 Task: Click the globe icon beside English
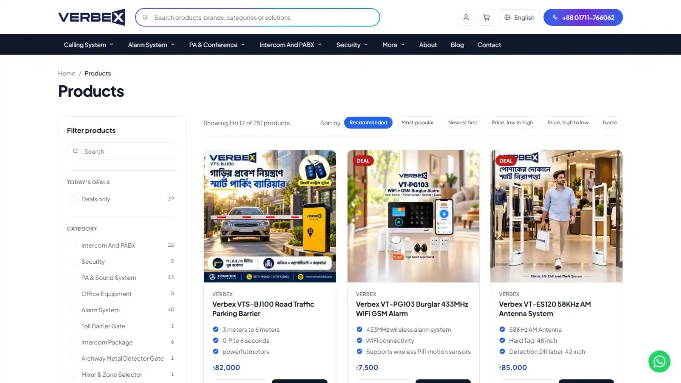point(507,17)
